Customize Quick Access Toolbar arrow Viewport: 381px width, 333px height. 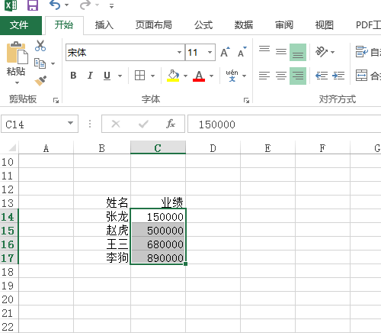click(111, 5)
